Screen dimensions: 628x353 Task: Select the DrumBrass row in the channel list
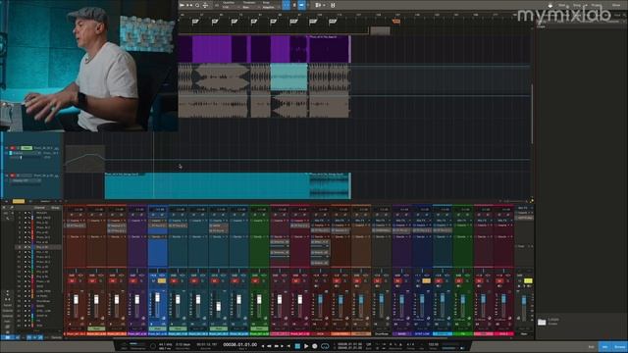43,301
